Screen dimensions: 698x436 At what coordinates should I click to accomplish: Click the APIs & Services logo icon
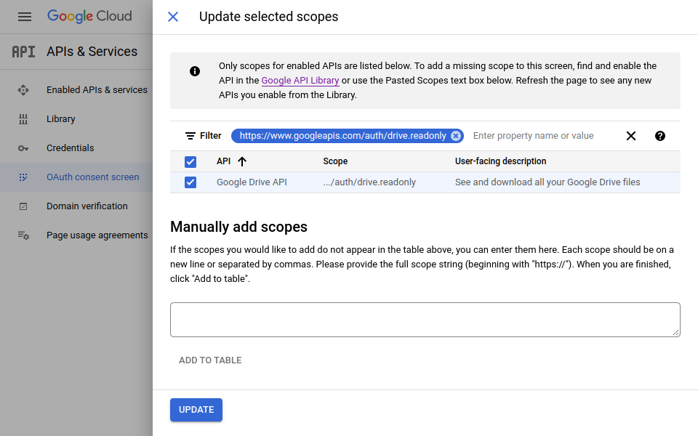coord(22,51)
